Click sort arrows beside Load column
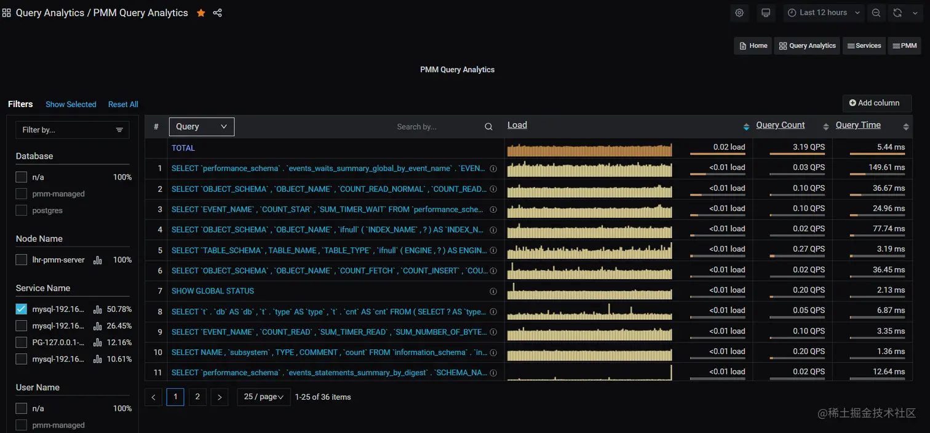The image size is (930, 433). (746, 127)
